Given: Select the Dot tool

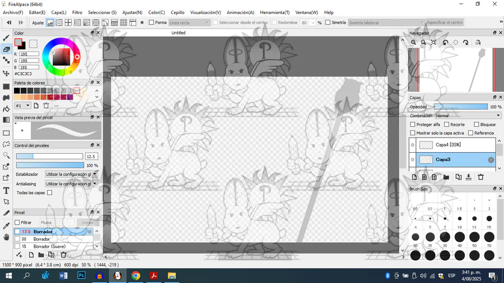Looking at the screenshot, I should click(x=6, y=60).
